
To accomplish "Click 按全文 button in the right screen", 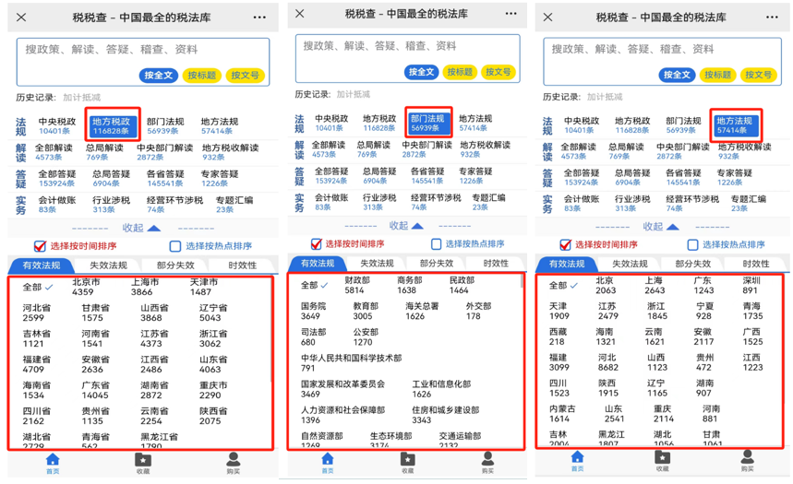I will (677, 75).
